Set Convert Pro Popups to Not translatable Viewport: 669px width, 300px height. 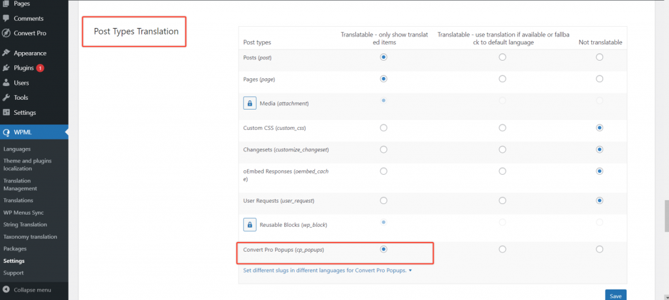[600, 249]
